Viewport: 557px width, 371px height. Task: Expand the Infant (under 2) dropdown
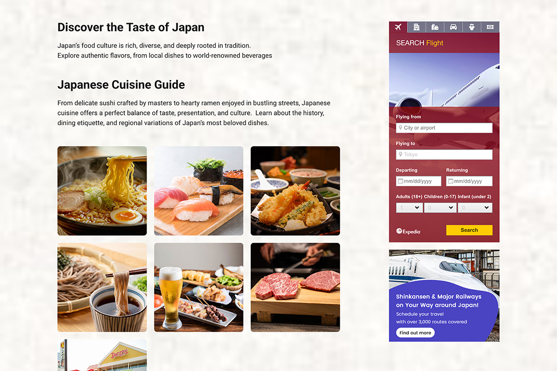[x=475, y=208]
